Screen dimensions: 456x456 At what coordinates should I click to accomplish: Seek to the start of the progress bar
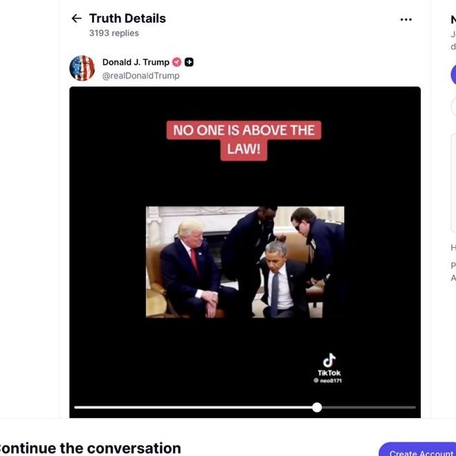75,407
